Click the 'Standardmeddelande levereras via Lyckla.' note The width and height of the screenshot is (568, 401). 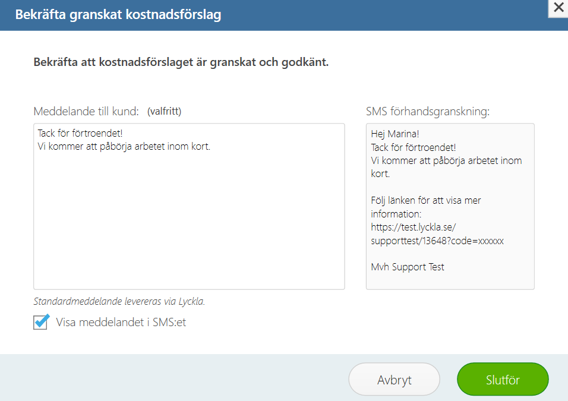pos(119,301)
